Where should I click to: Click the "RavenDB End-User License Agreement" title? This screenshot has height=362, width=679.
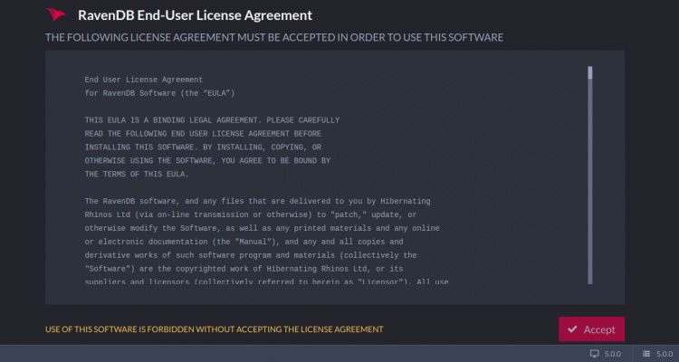coord(195,15)
